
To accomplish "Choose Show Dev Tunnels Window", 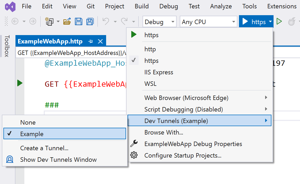I will click(65, 159).
